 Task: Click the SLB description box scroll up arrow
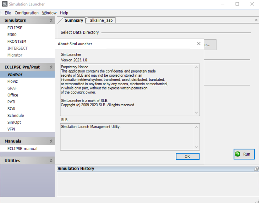pos(196,127)
